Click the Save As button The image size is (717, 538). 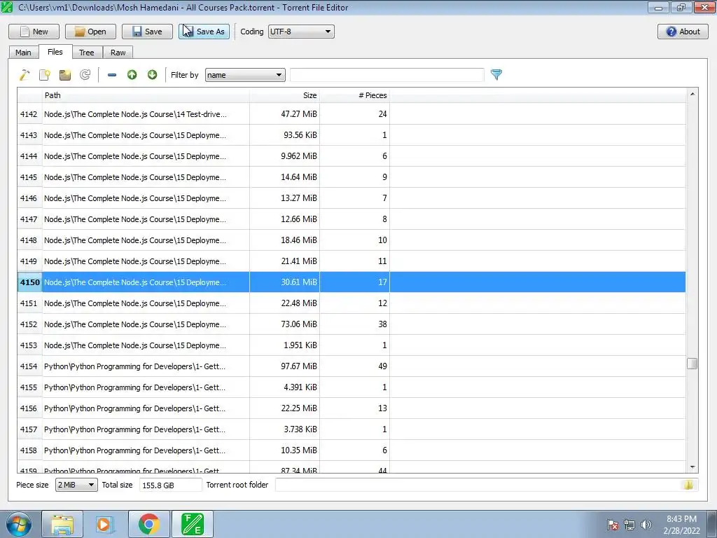point(204,32)
